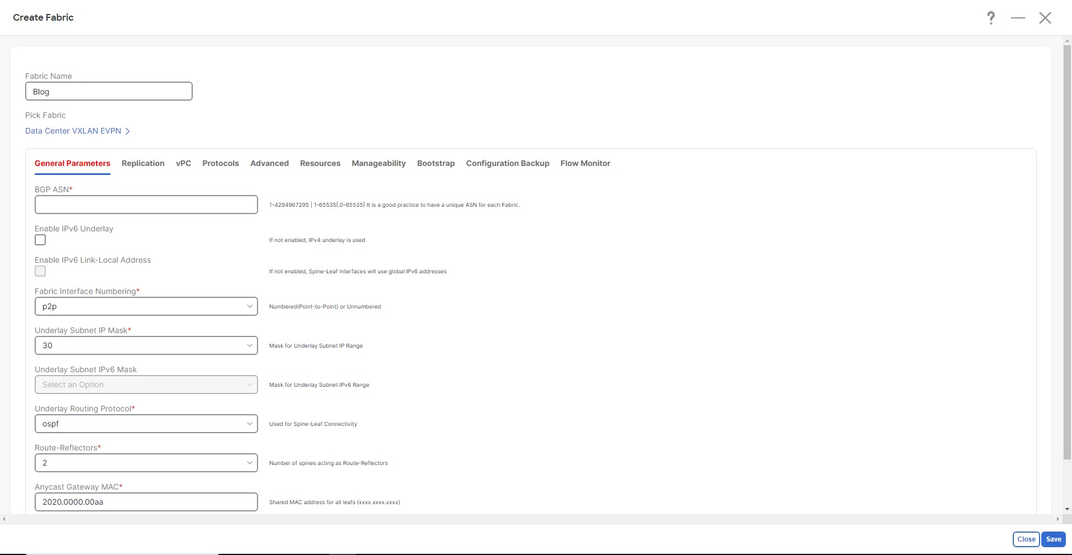The image size is (1072, 555).
Task: Select the Resources tab
Action: click(320, 163)
